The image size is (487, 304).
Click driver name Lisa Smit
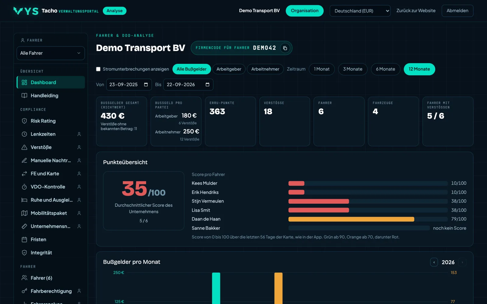[201, 210]
